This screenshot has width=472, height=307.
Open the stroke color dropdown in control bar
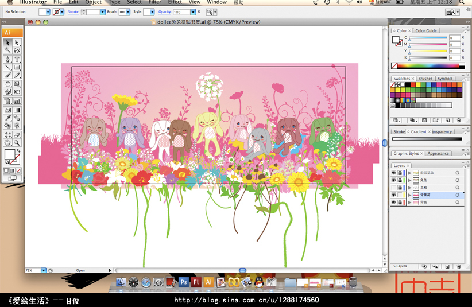pos(62,12)
